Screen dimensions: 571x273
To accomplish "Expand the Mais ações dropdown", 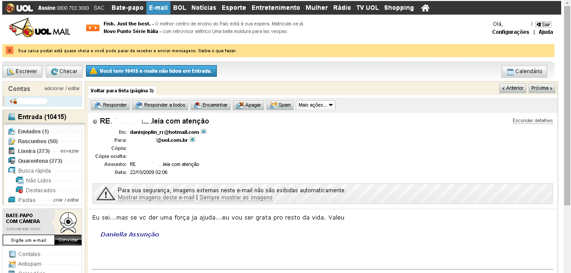I will pos(315,105).
